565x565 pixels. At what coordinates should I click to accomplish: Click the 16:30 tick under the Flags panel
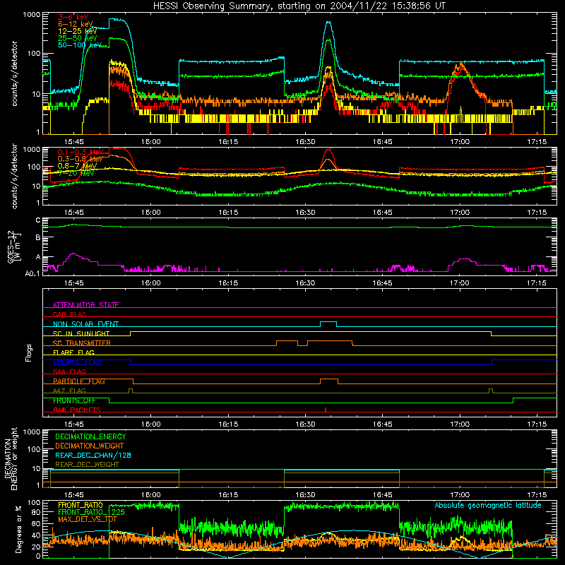point(305,424)
